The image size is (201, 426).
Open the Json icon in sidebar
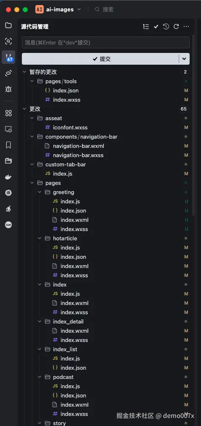(x=8, y=225)
